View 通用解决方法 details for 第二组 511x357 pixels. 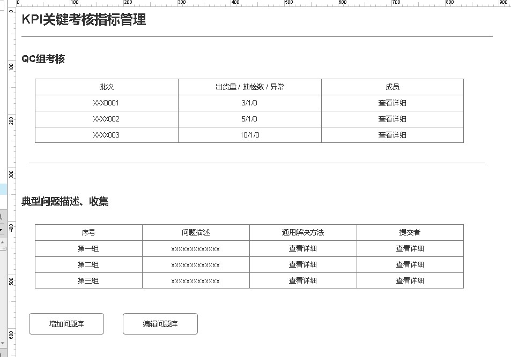pyautogui.click(x=302, y=264)
